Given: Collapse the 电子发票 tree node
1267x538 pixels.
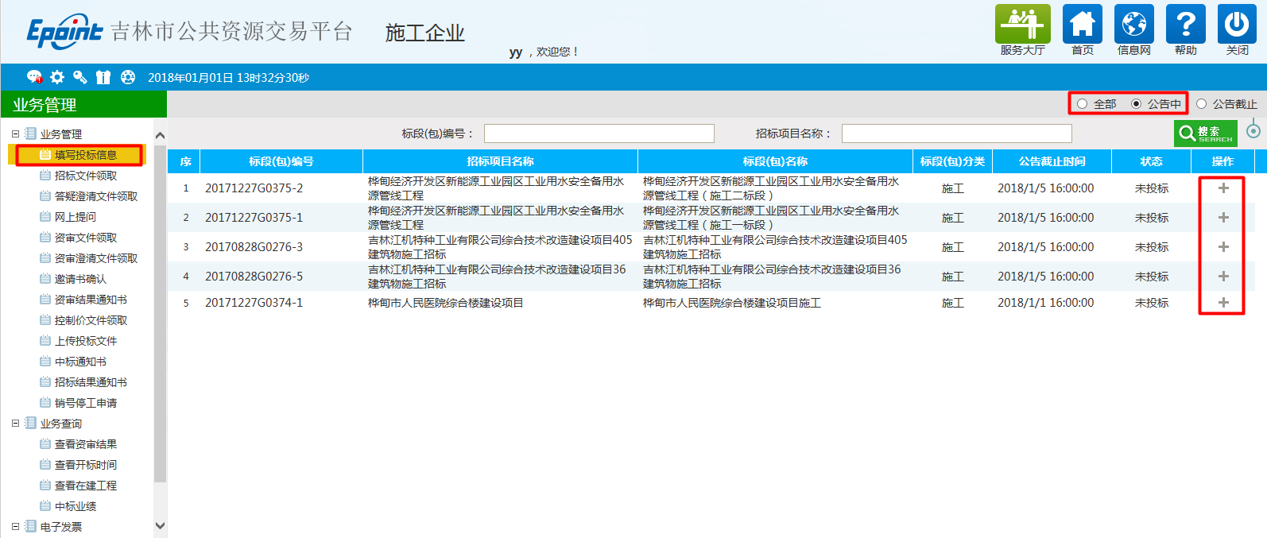Looking at the screenshot, I should (15, 526).
